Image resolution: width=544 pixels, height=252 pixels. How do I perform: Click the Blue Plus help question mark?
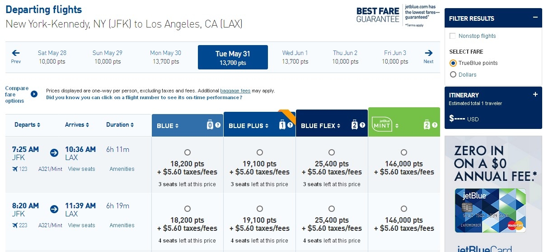click(290, 125)
